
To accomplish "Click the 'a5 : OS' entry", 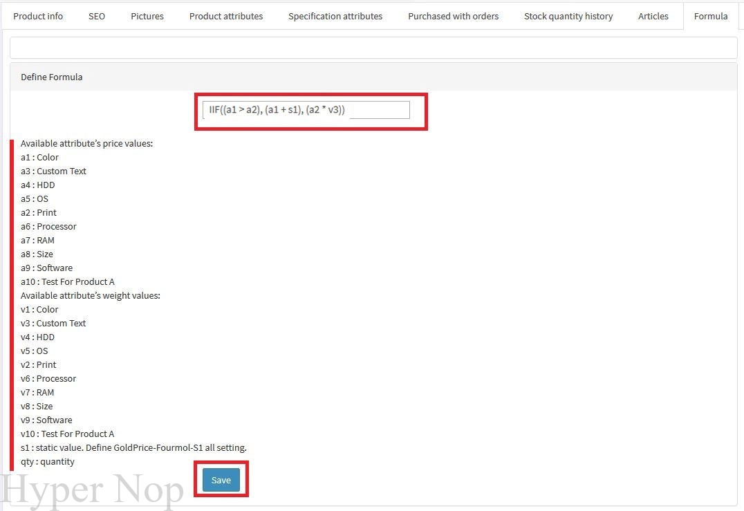I will (x=35, y=199).
